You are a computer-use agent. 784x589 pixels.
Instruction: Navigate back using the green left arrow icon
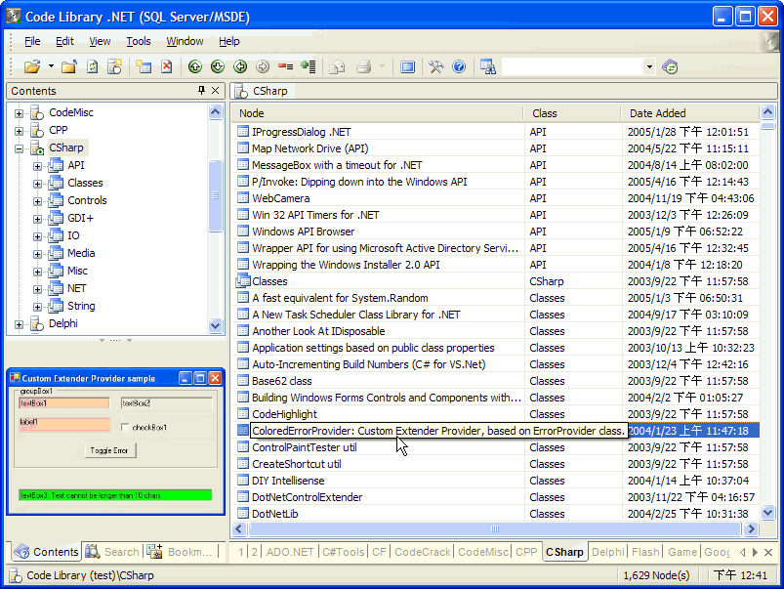[239, 66]
